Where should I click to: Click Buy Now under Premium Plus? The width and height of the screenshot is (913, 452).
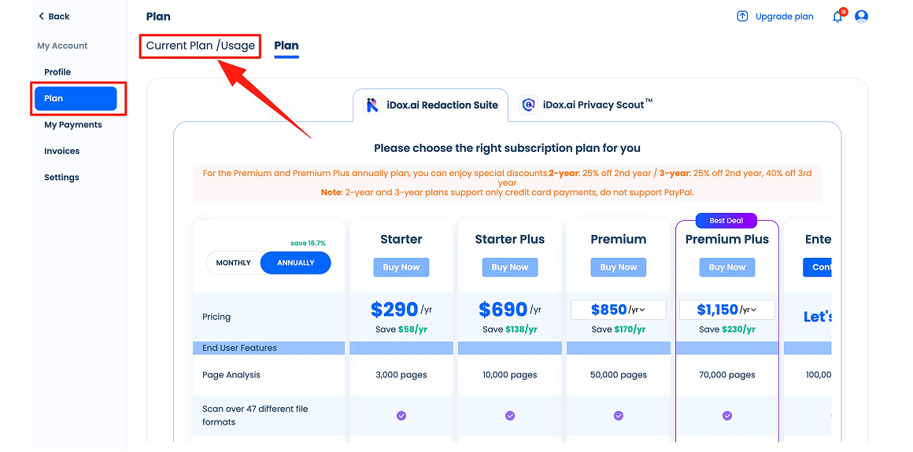point(727,267)
